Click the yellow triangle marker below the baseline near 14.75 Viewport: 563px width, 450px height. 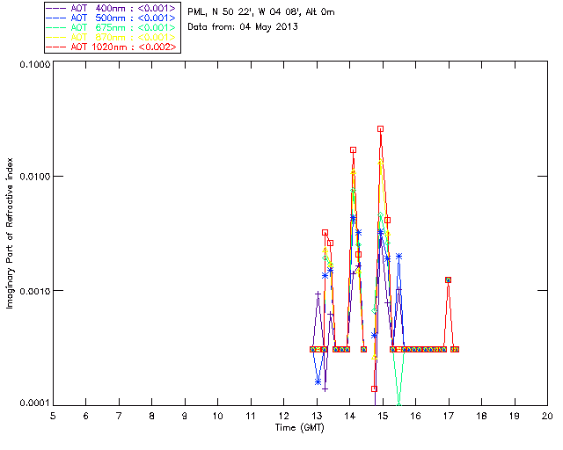(375, 357)
